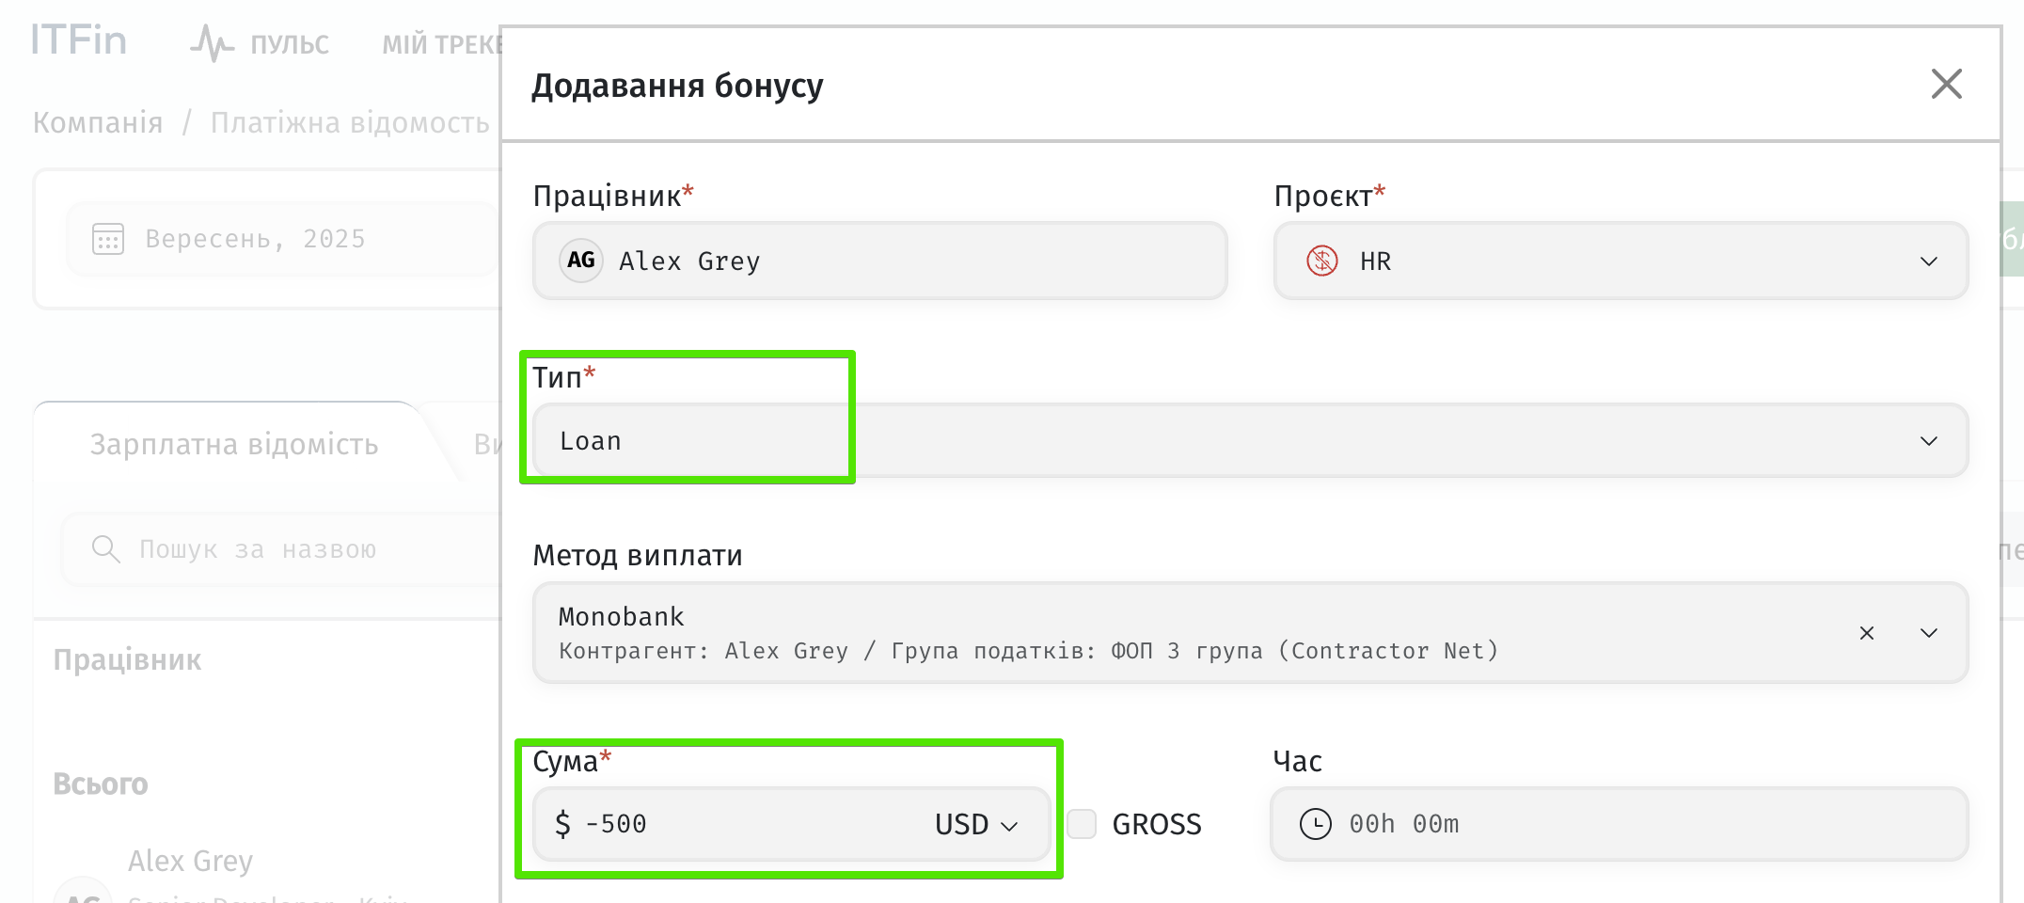This screenshot has width=2024, height=903.
Task: Open the USD currency selector
Action: (x=976, y=825)
